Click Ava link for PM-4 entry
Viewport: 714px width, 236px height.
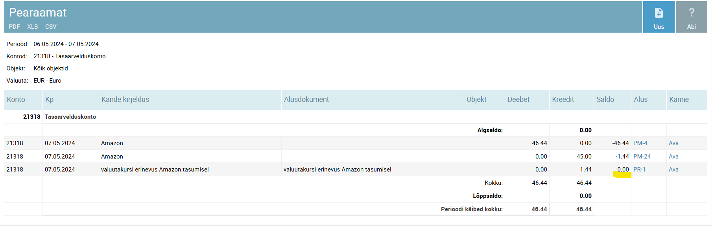673,143
